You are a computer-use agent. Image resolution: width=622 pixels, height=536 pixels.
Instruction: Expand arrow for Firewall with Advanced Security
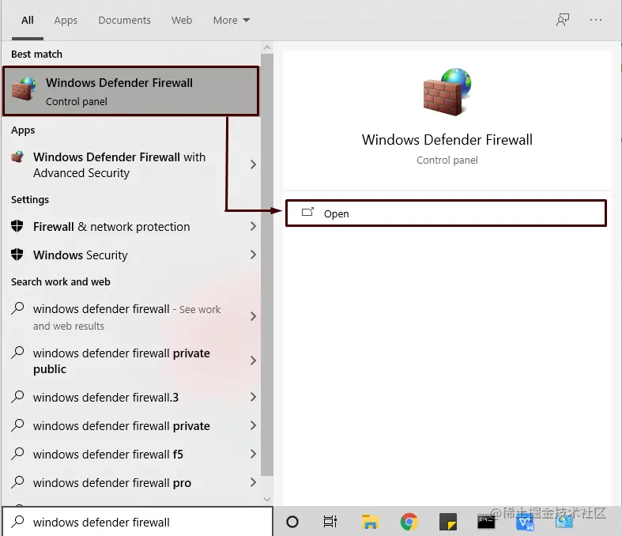[253, 164]
